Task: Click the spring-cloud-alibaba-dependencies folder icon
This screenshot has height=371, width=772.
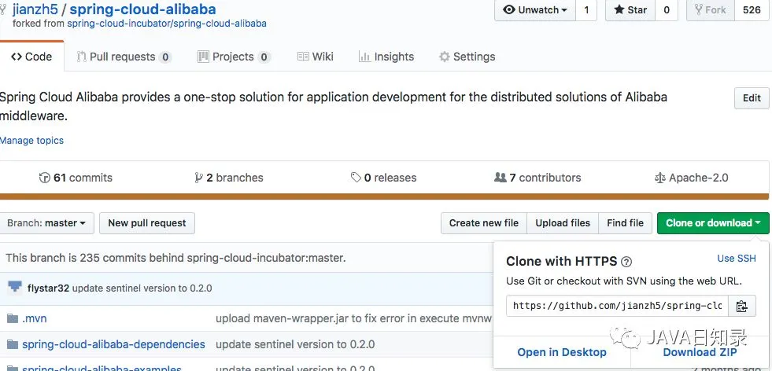Action: (13, 344)
